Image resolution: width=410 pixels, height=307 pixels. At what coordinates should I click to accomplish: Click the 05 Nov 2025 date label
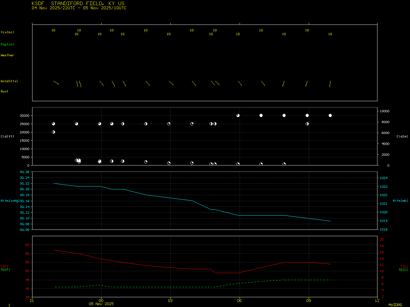[101, 304]
